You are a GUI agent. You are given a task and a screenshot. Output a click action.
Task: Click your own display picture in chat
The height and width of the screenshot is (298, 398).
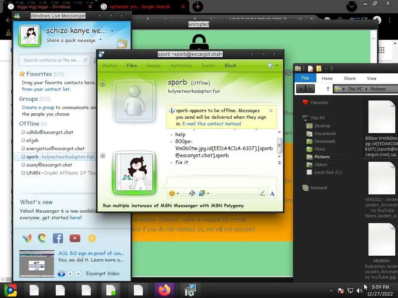point(134,173)
